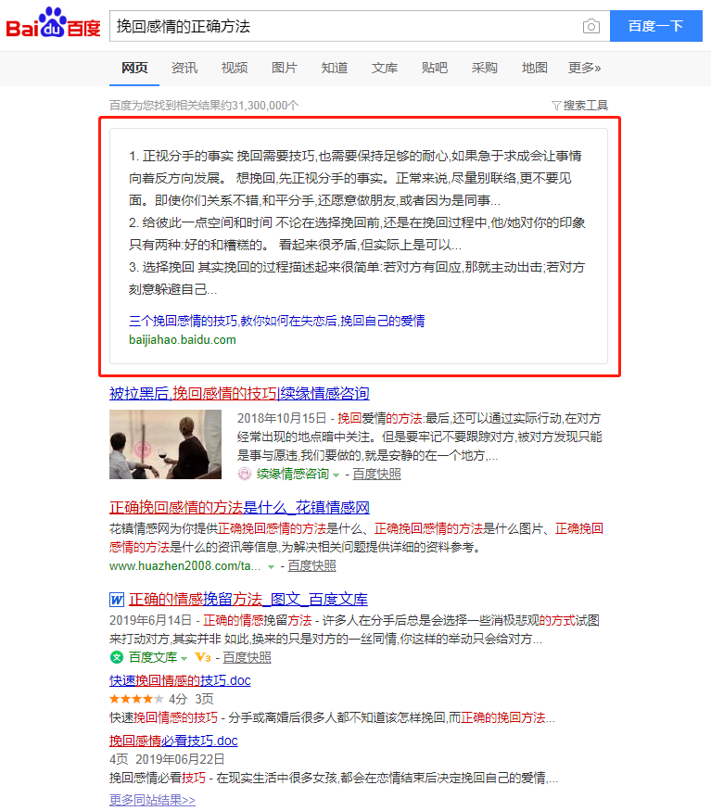Open 被拉黑后,挽回感情的技巧 result
This screenshot has height=811, width=711.
click(x=239, y=393)
